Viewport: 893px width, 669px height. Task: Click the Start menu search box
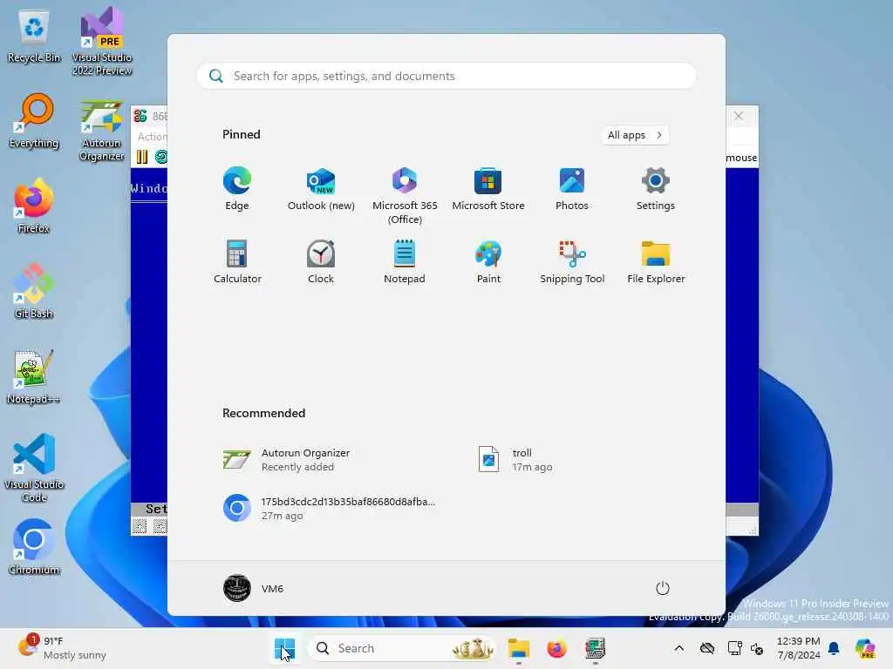(x=446, y=76)
